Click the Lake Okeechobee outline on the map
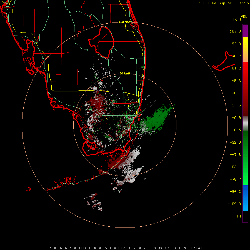 (x=101, y=42)
